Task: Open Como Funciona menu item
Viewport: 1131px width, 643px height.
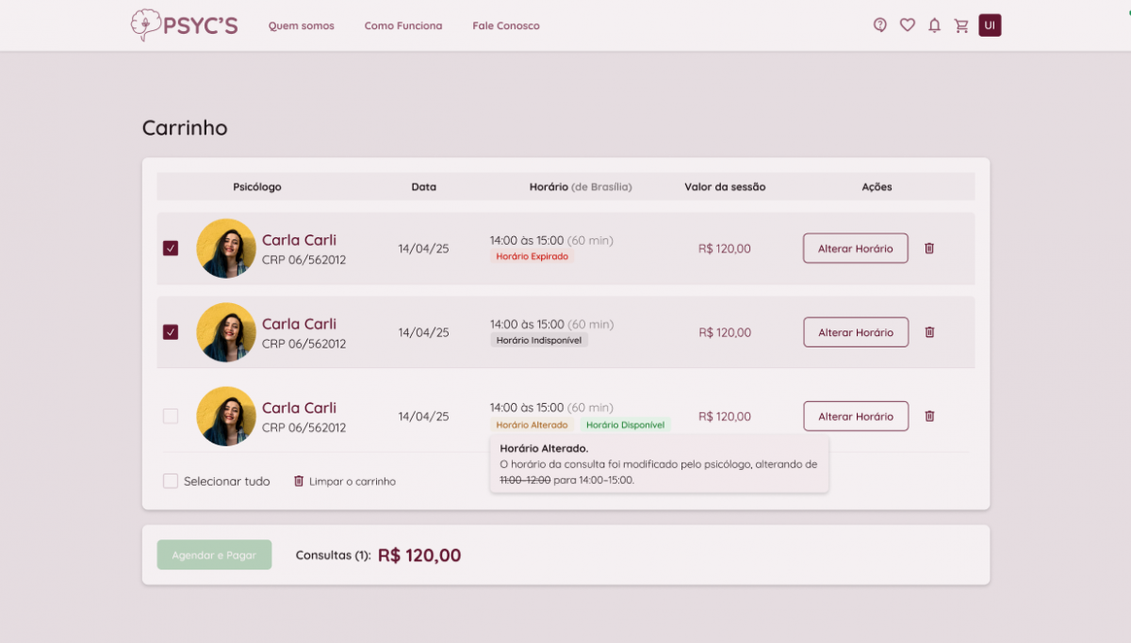Action: tap(403, 26)
